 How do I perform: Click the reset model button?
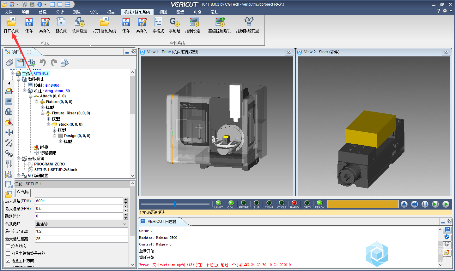[404, 204]
